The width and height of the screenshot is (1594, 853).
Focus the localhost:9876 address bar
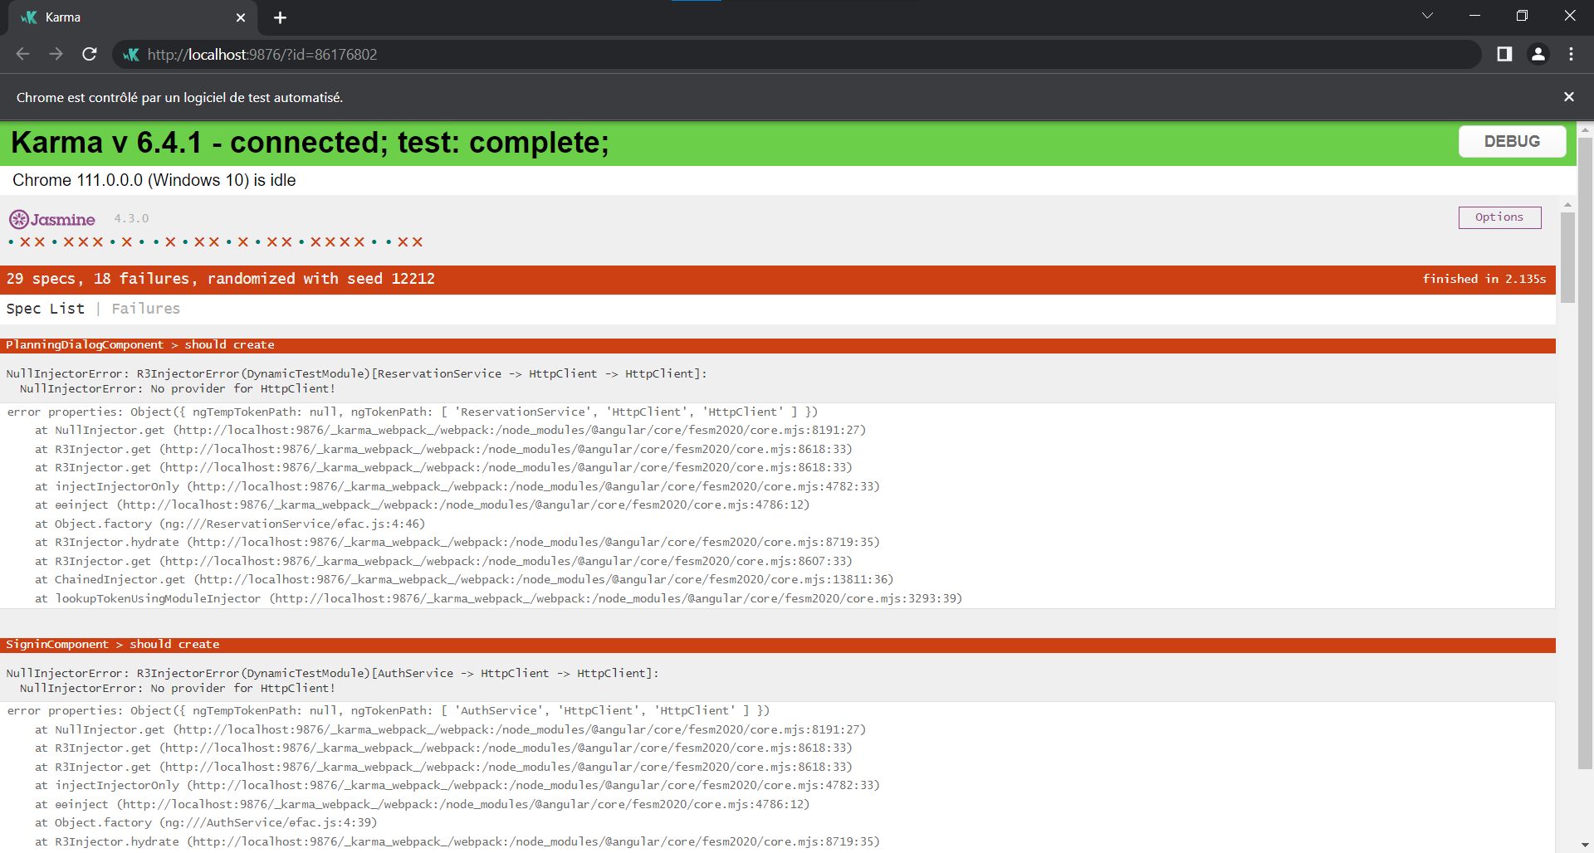pos(797,55)
